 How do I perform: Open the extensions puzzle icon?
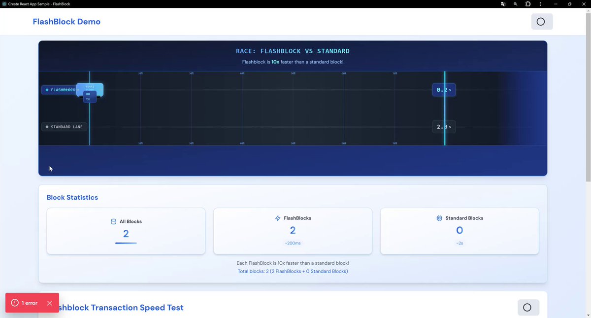(528, 3)
